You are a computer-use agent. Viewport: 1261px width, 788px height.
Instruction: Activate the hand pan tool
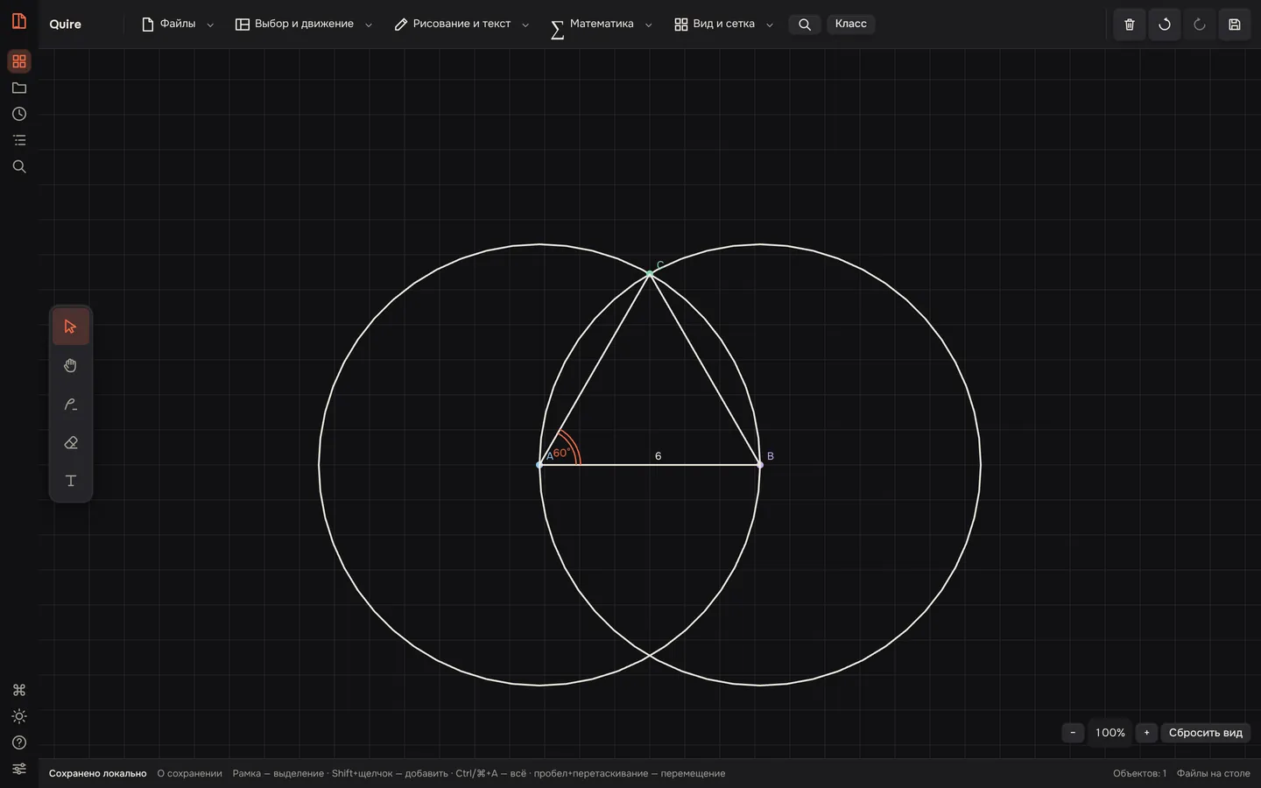click(71, 365)
